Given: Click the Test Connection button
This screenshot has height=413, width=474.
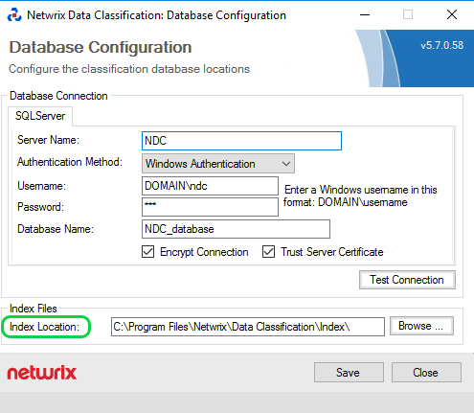Looking at the screenshot, I should pyautogui.click(x=407, y=280).
